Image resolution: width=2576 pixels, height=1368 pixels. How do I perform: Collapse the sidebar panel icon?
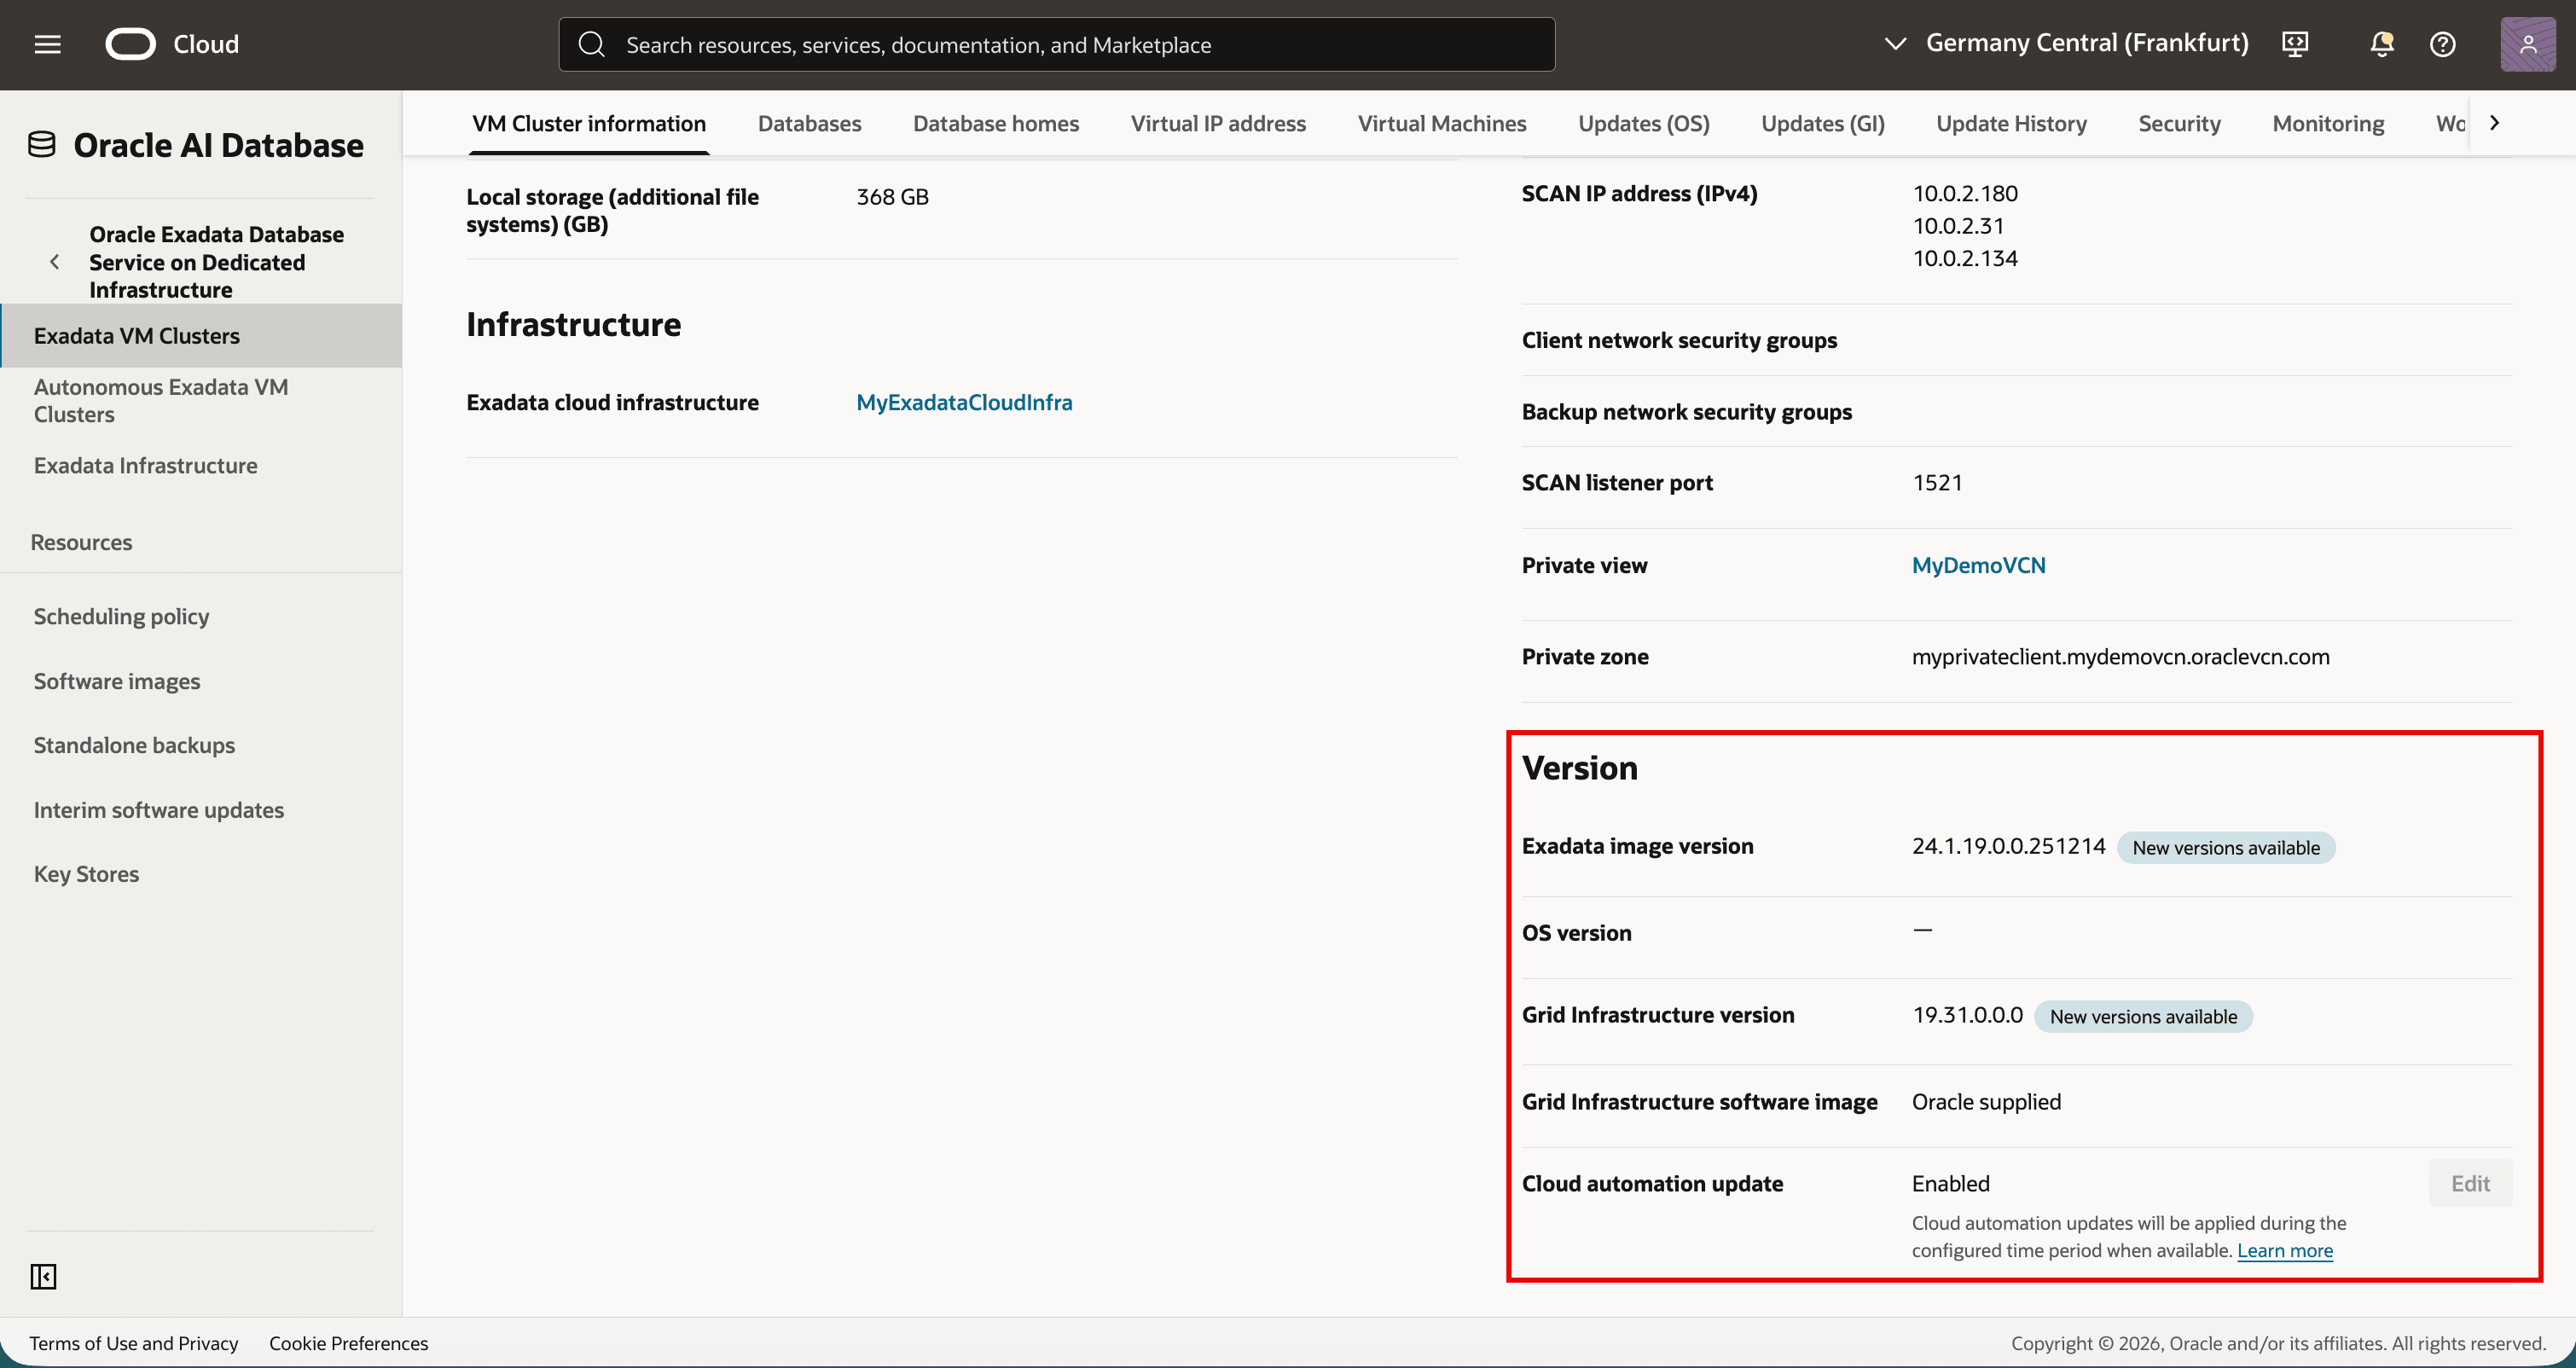pos(43,1276)
